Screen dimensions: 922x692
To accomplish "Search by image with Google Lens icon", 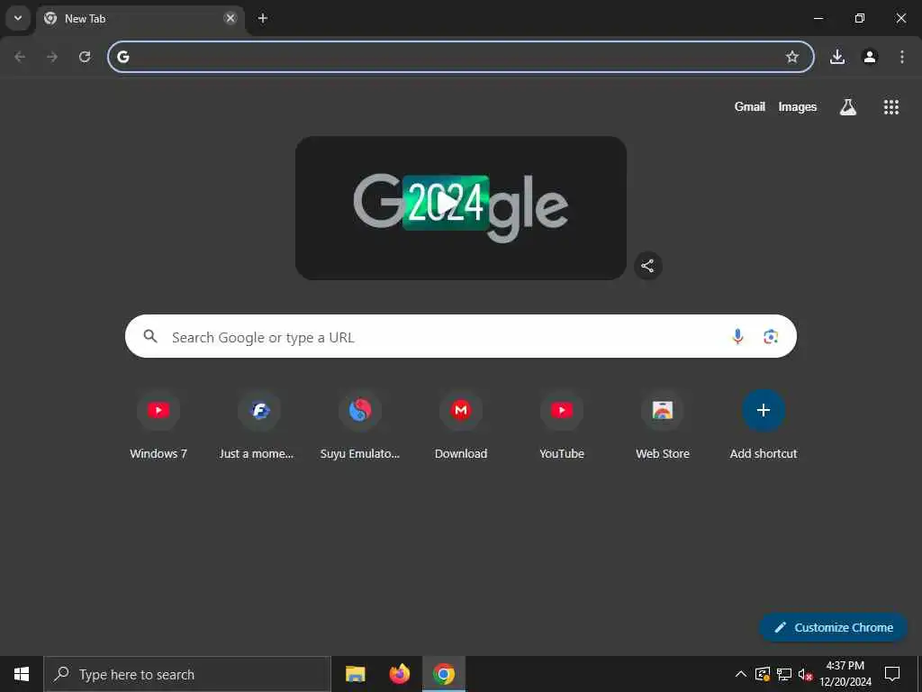I will click(771, 337).
